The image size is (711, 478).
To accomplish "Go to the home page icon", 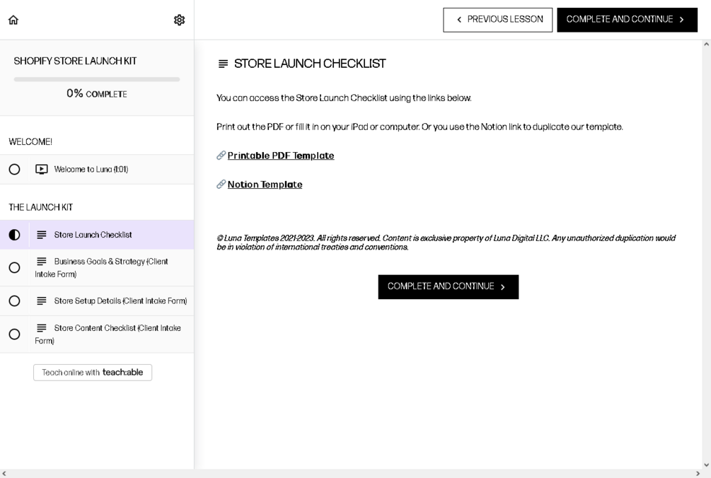I will click(13, 20).
